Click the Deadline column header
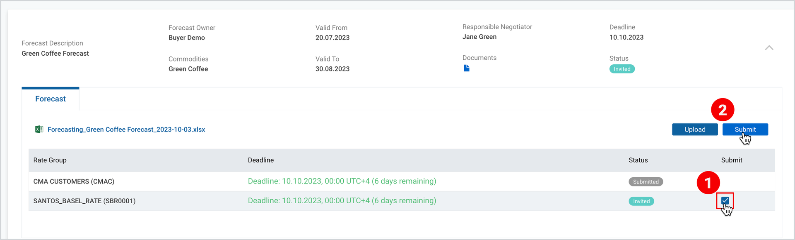Image resolution: width=795 pixels, height=240 pixels. (x=261, y=160)
